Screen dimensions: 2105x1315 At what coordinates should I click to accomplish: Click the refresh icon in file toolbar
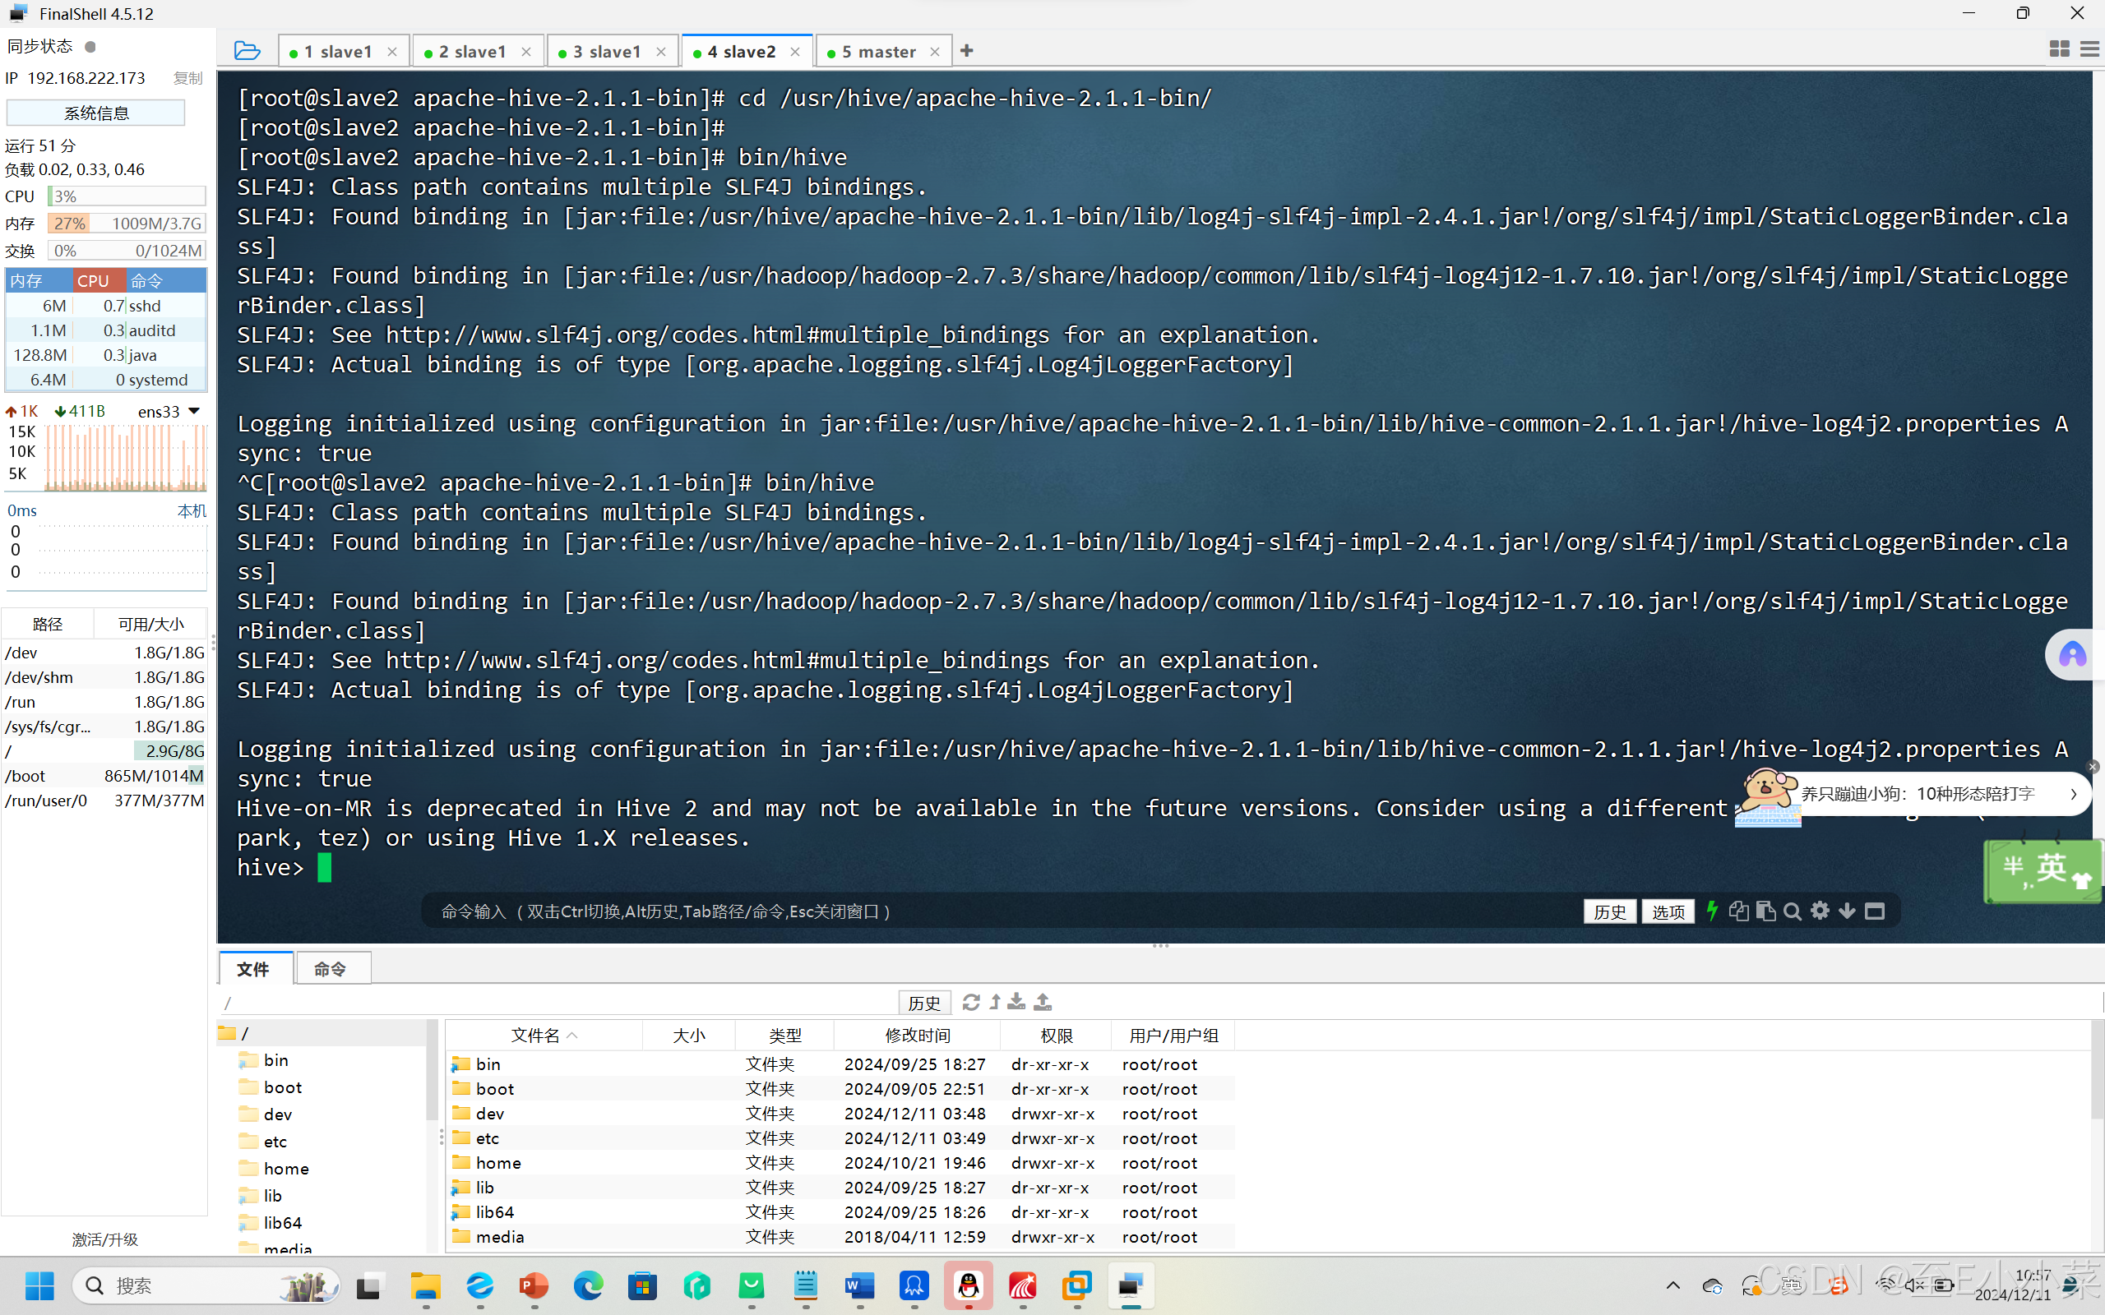[971, 1002]
